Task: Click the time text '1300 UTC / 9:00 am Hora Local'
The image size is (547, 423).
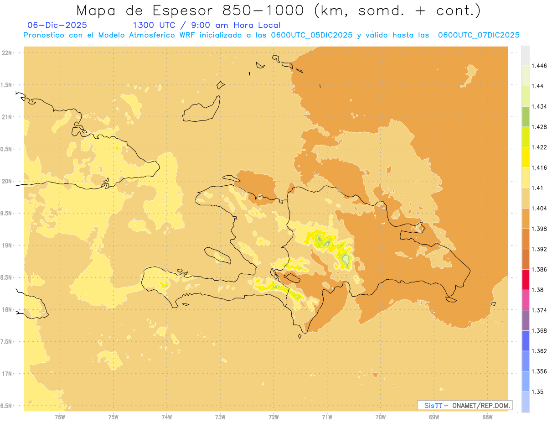Action: (206, 25)
